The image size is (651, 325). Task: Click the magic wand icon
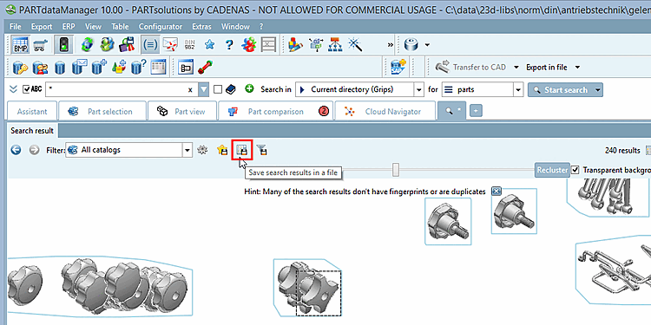pyautogui.click(x=355, y=44)
